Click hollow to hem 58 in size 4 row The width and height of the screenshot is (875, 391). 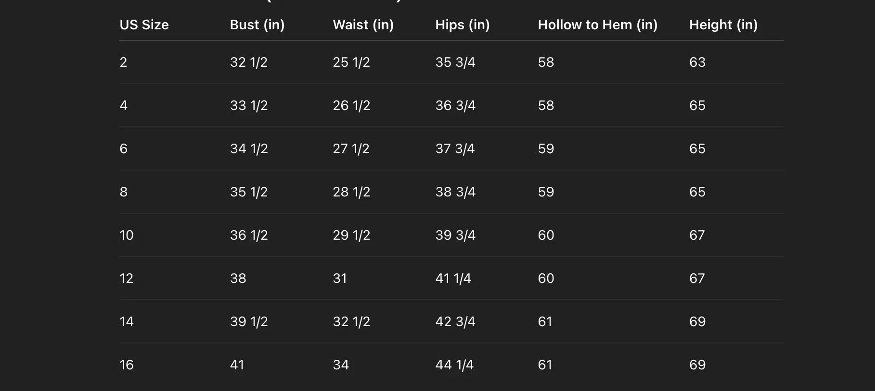546,106
